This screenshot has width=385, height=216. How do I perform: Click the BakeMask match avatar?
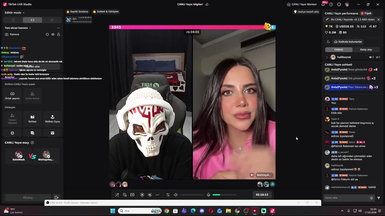[19, 154]
